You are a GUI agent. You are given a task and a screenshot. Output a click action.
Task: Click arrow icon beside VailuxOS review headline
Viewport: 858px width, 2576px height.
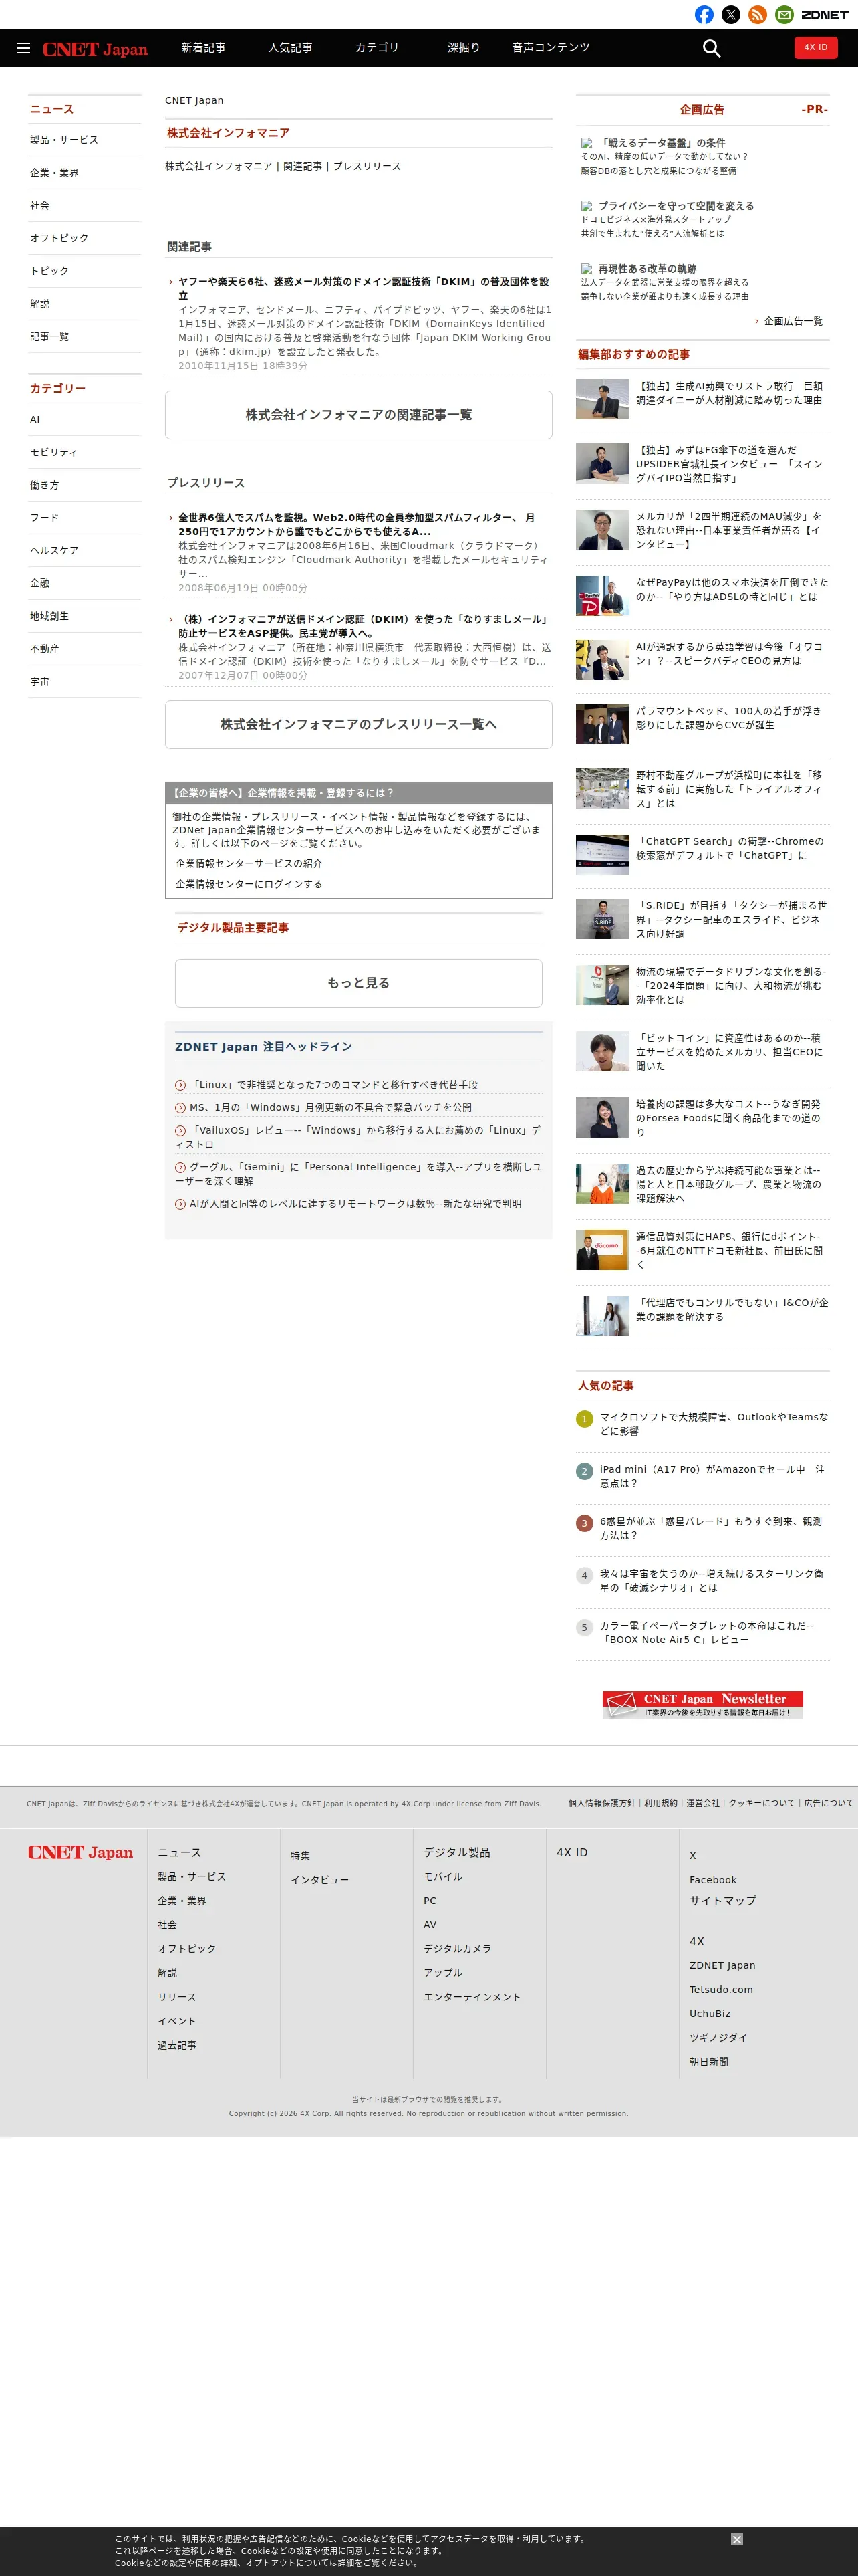pos(181,1130)
